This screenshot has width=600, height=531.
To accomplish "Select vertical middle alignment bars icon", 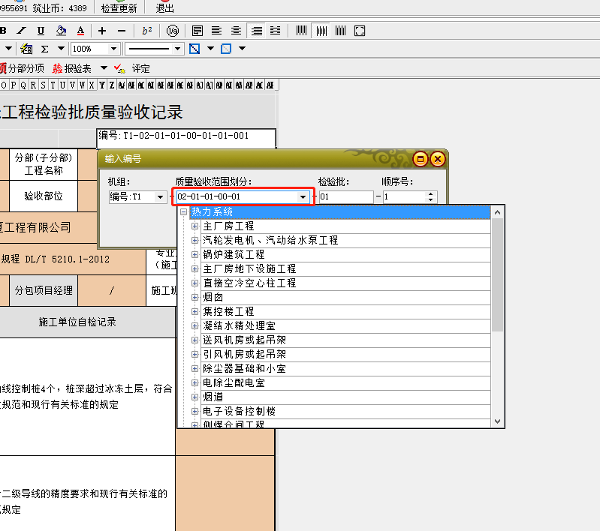I will (321, 31).
